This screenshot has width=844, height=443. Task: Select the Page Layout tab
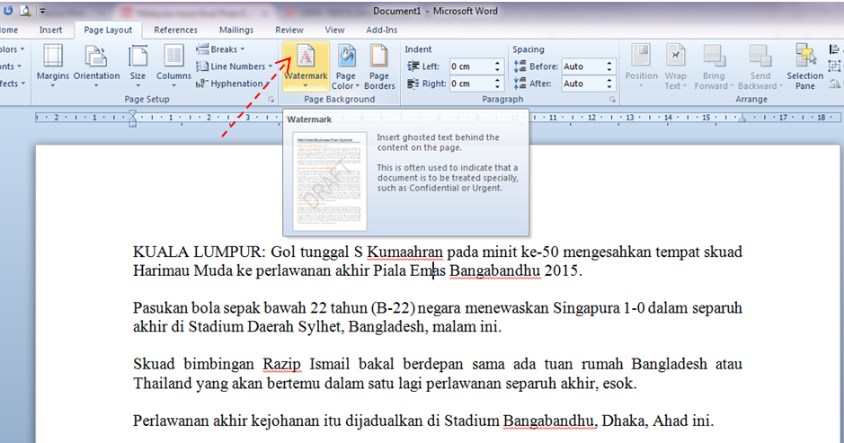(108, 31)
